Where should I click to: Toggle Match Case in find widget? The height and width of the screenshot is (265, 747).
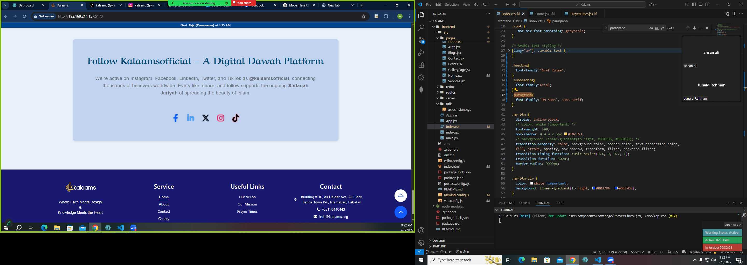651,28
